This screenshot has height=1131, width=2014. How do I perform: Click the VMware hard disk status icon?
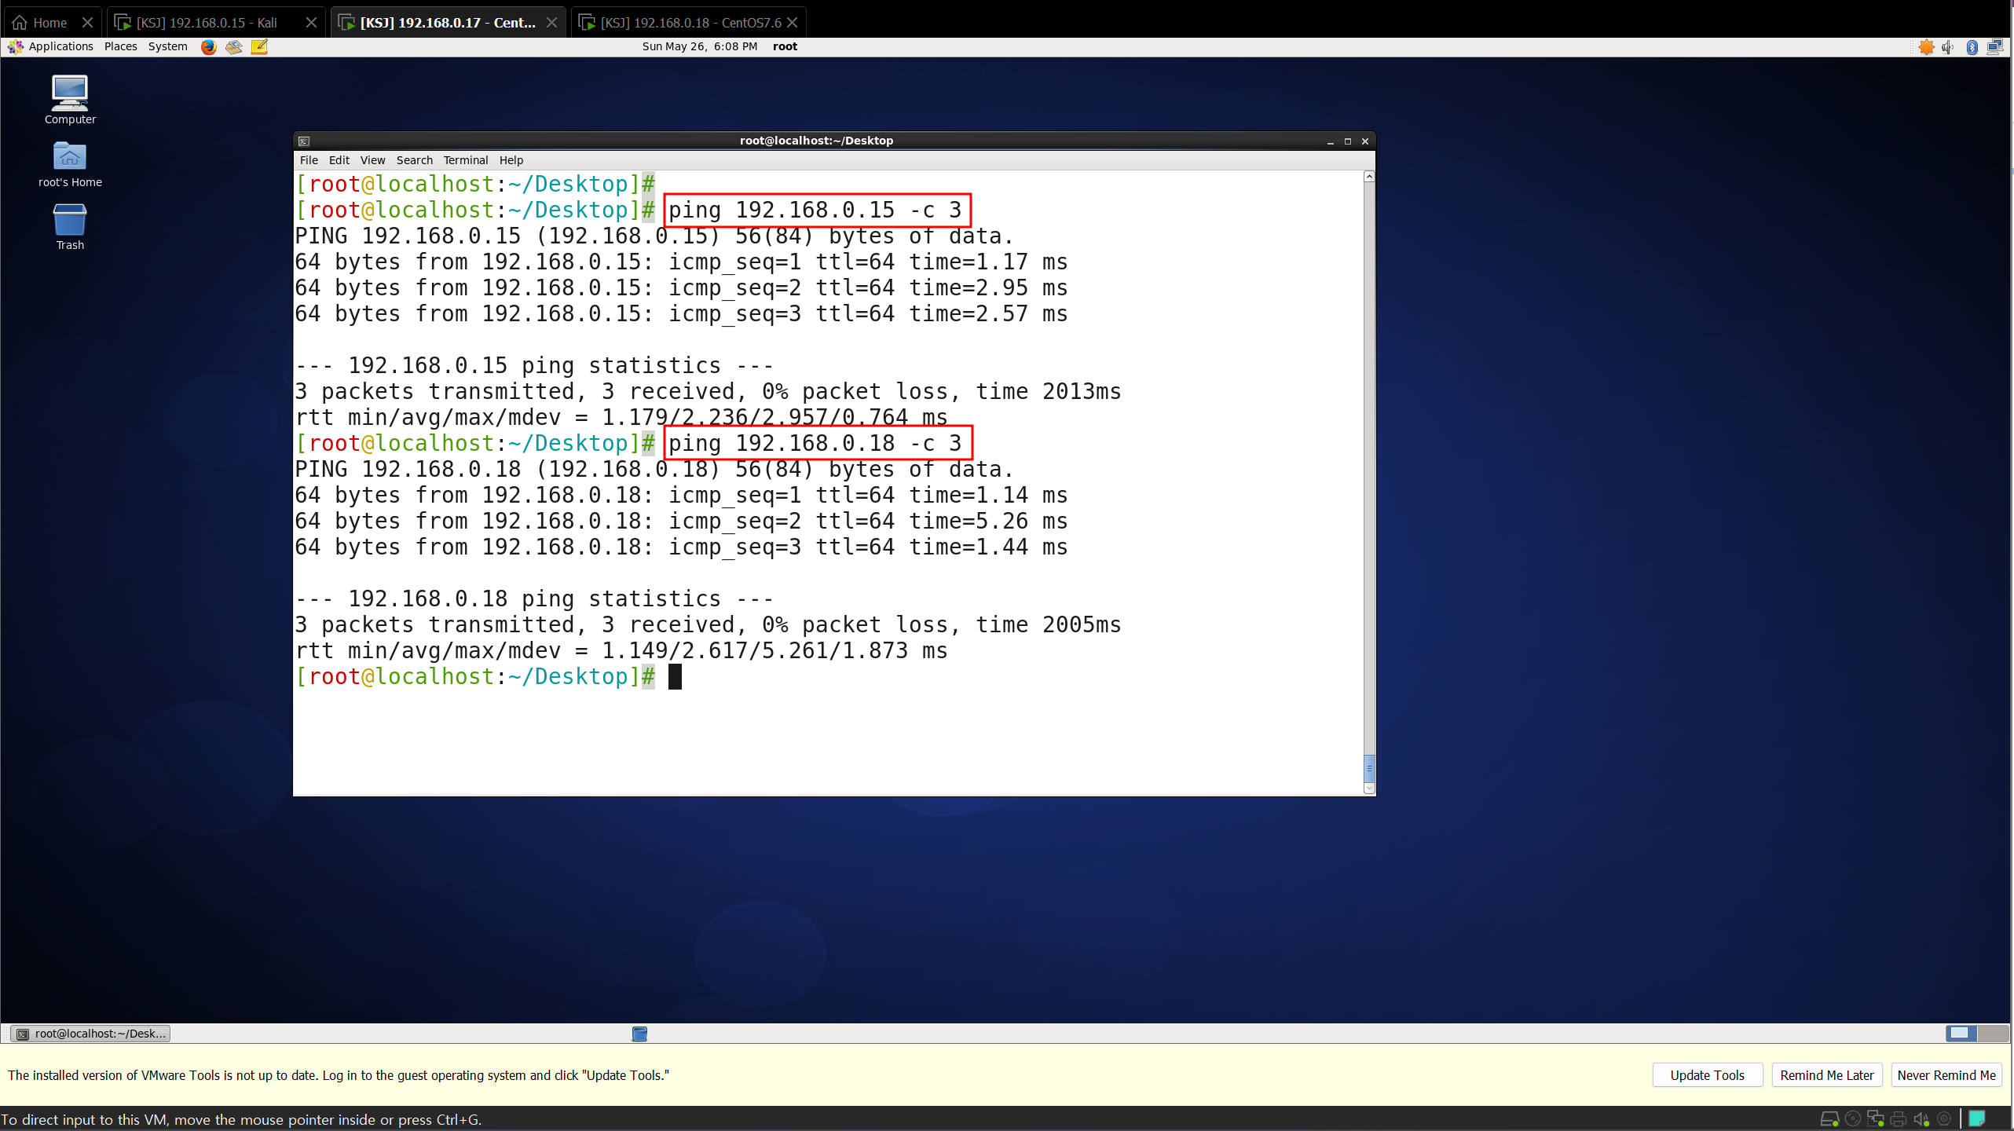pos(1829,1119)
